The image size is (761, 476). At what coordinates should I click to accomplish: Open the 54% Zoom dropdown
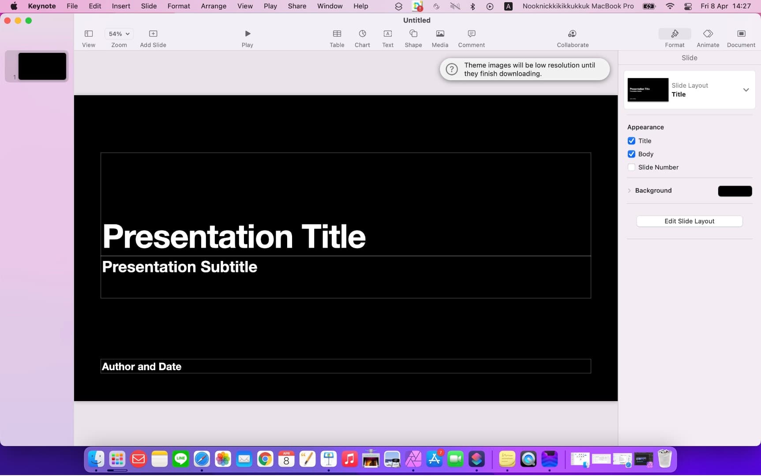(x=119, y=34)
